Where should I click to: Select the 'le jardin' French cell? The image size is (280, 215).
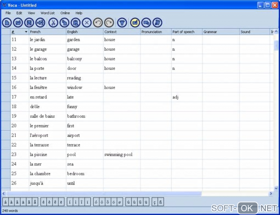tap(47, 40)
